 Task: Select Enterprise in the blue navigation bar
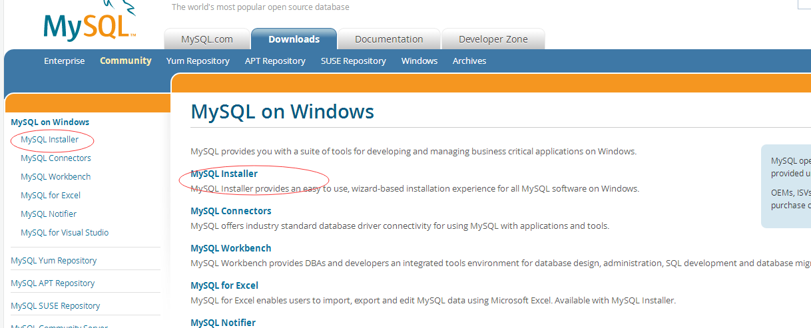point(65,61)
